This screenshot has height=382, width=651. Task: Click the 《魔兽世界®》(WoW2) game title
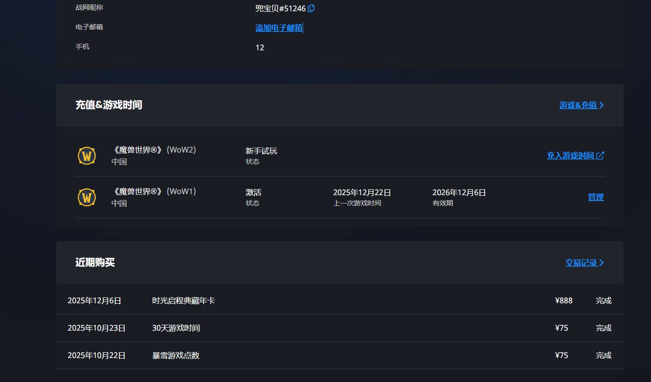[x=154, y=150]
